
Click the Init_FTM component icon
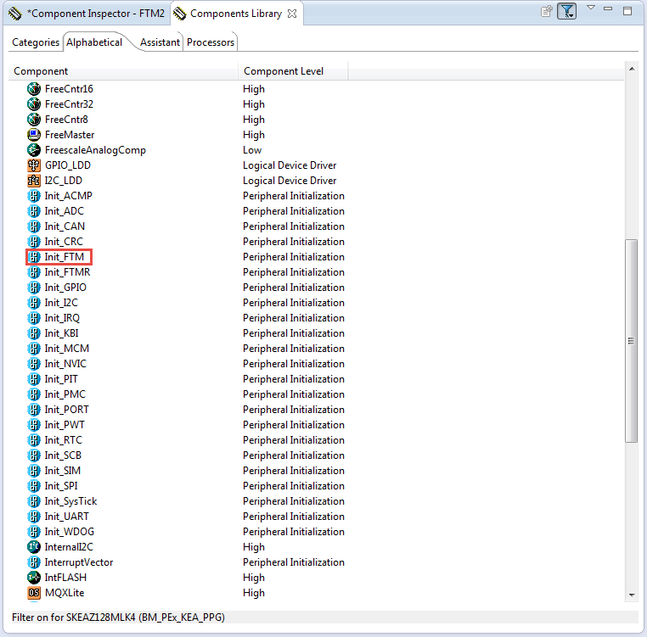click(x=34, y=256)
